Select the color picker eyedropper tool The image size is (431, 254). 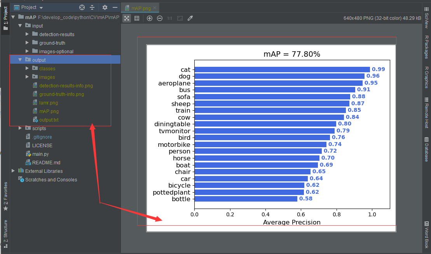click(x=190, y=18)
